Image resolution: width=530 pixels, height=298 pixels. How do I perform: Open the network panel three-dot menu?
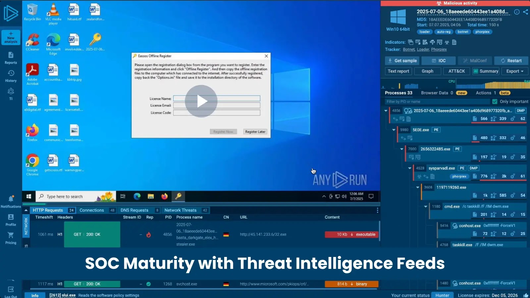[377, 210]
